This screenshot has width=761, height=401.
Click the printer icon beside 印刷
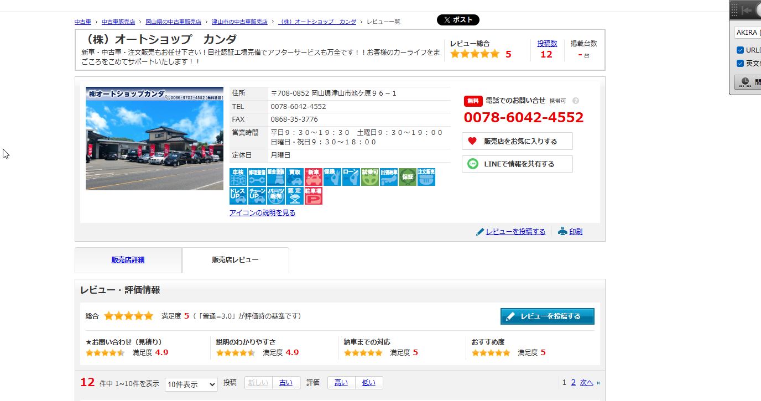pos(562,232)
